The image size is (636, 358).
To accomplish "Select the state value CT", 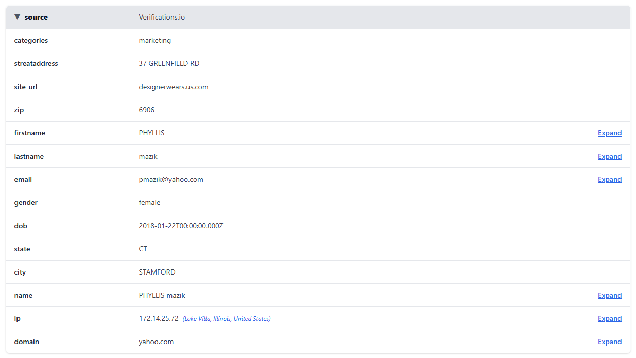I will [143, 249].
